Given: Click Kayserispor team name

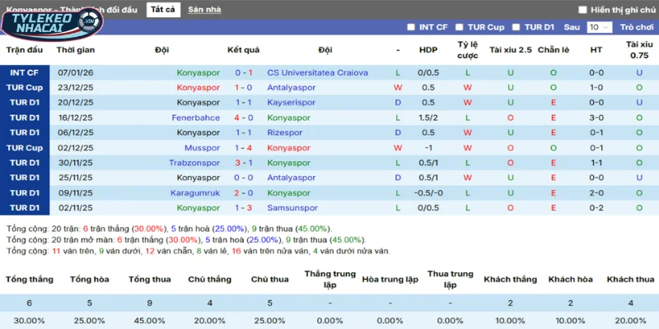Looking at the screenshot, I should 292,103.
